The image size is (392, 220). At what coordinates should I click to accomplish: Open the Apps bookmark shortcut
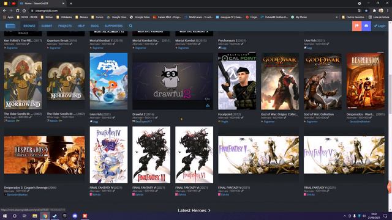click(8, 17)
